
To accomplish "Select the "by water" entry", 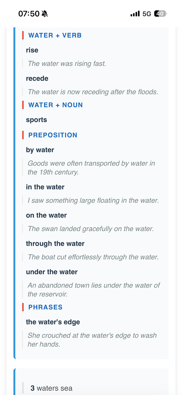I will (x=40, y=150).
